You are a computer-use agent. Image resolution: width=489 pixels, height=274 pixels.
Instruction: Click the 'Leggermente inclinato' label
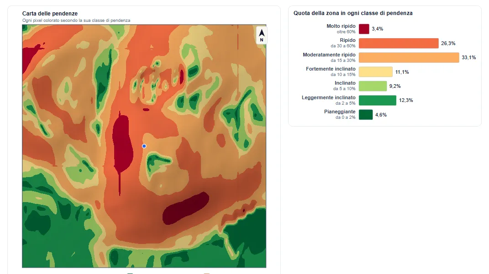pos(328,98)
